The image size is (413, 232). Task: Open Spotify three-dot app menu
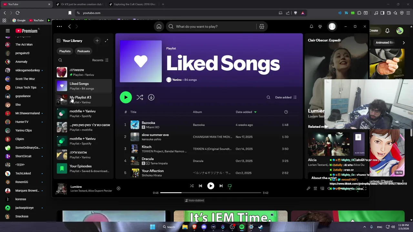(x=59, y=26)
